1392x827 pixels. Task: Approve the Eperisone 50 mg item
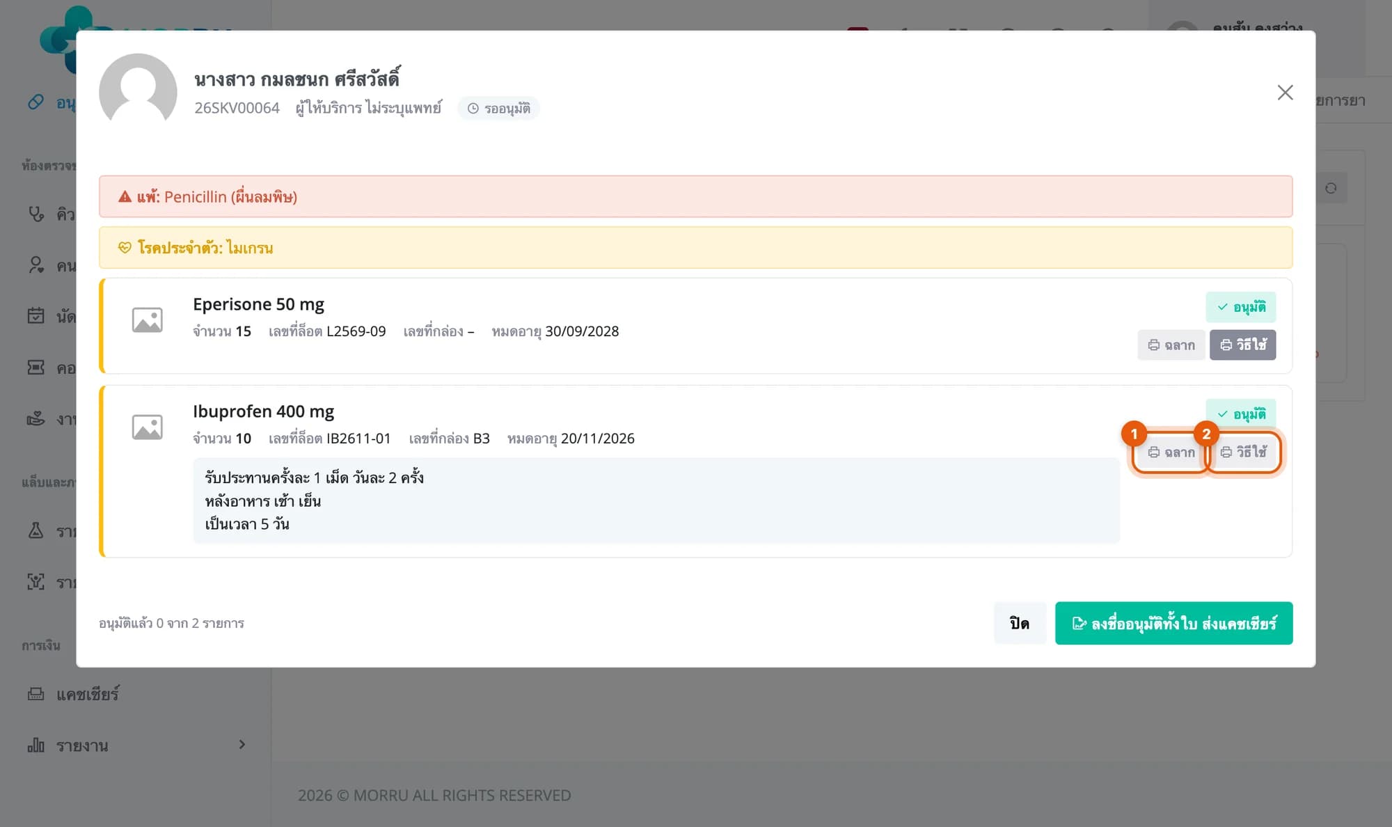coord(1241,307)
